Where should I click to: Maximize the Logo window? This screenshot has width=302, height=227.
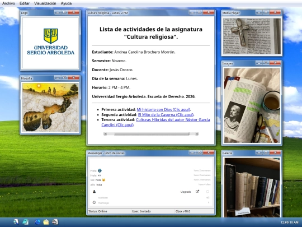pos(64,12)
